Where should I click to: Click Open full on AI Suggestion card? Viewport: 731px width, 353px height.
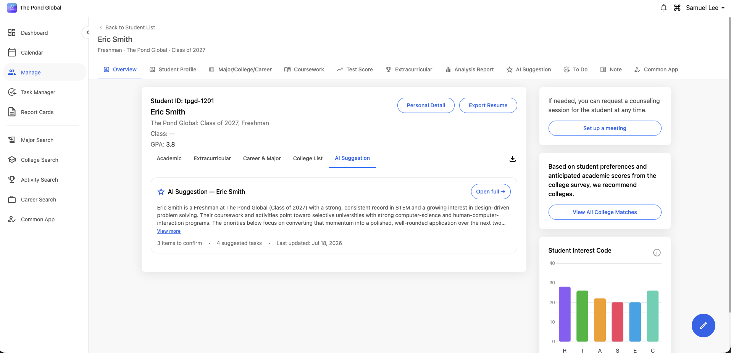(x=491, y=192)
